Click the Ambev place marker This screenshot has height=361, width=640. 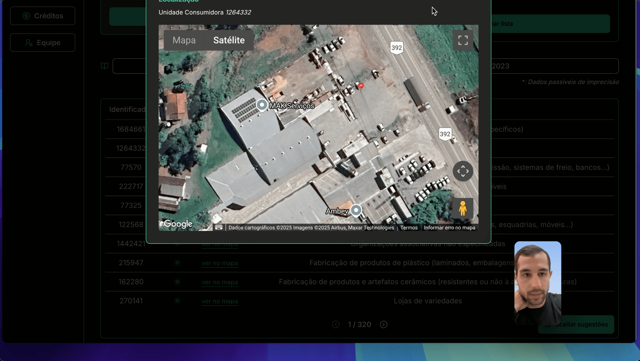(x=356, y=210)
